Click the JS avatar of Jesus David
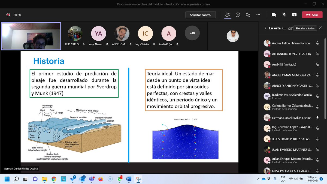The image size is (327, 184). point(267,139)
